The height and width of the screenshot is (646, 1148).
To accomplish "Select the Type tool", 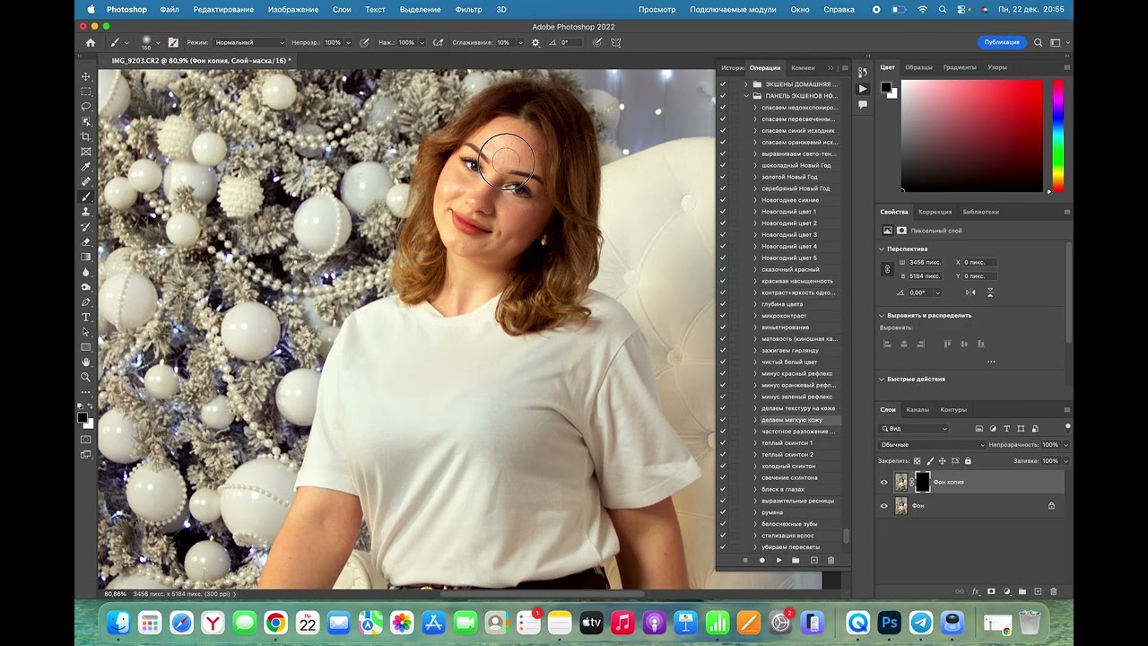I will [x=86, y=318].
